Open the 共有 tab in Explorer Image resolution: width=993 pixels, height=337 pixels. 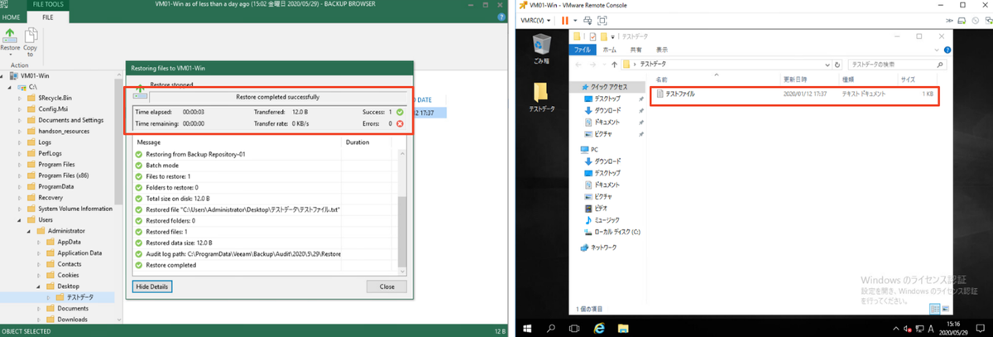point(635,51)
